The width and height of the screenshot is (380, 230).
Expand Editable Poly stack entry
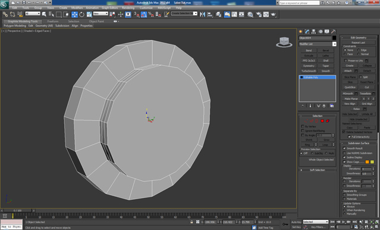pos(302,77)
